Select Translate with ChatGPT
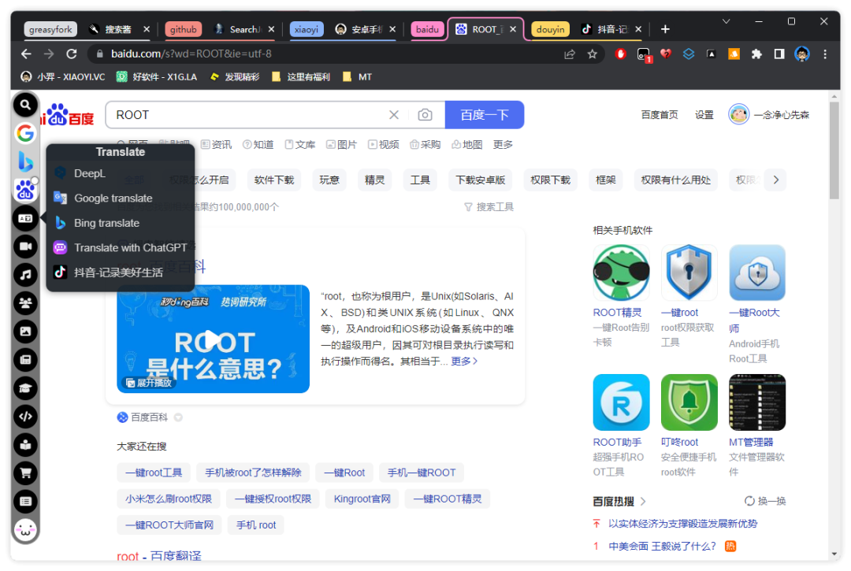The width and height of the screenshot is (851, 571). 120,248
